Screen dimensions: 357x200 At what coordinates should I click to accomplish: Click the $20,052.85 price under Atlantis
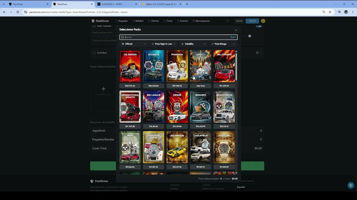(x=154, y=86)
